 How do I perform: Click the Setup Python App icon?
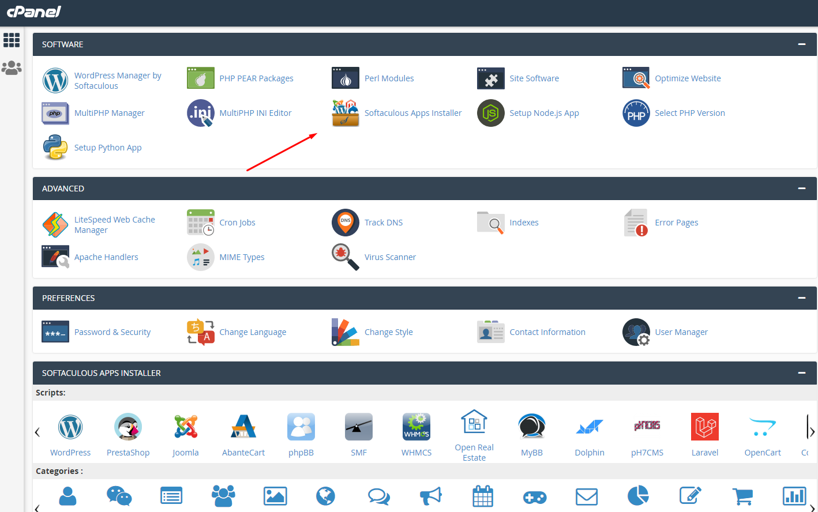(55, 148)
